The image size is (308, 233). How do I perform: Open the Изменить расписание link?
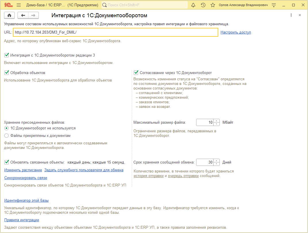23,170
